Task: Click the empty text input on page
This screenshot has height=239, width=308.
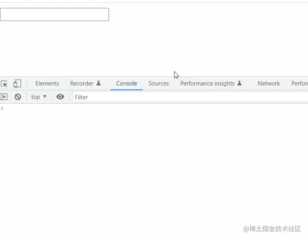Action: (x=54, y=14)
